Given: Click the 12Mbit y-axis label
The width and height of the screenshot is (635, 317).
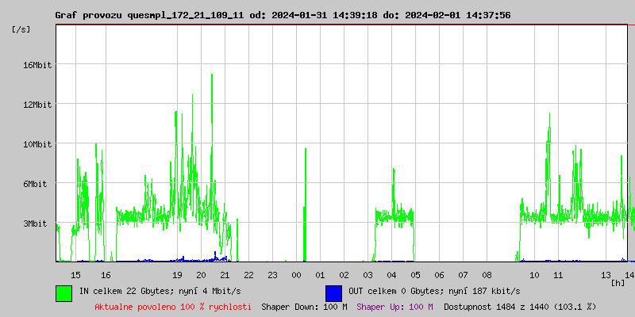Looking at the screenshot, I should click(36, 105).
